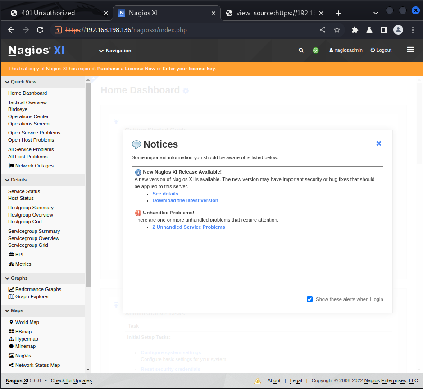Open the hamburger menu icon in Nagios header
This screenshot has width=423, height=389.
point(410,50)
